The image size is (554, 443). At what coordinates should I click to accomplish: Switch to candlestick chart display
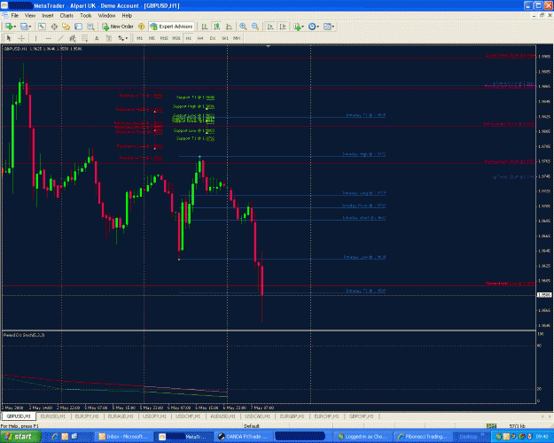(x=216, y=27)
